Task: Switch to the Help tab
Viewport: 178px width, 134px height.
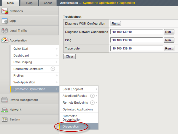Action: (x=29, y=3)
